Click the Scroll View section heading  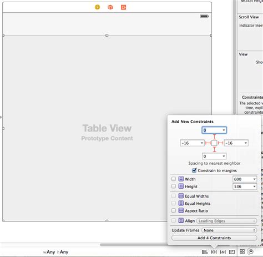(x=249, y=17)
